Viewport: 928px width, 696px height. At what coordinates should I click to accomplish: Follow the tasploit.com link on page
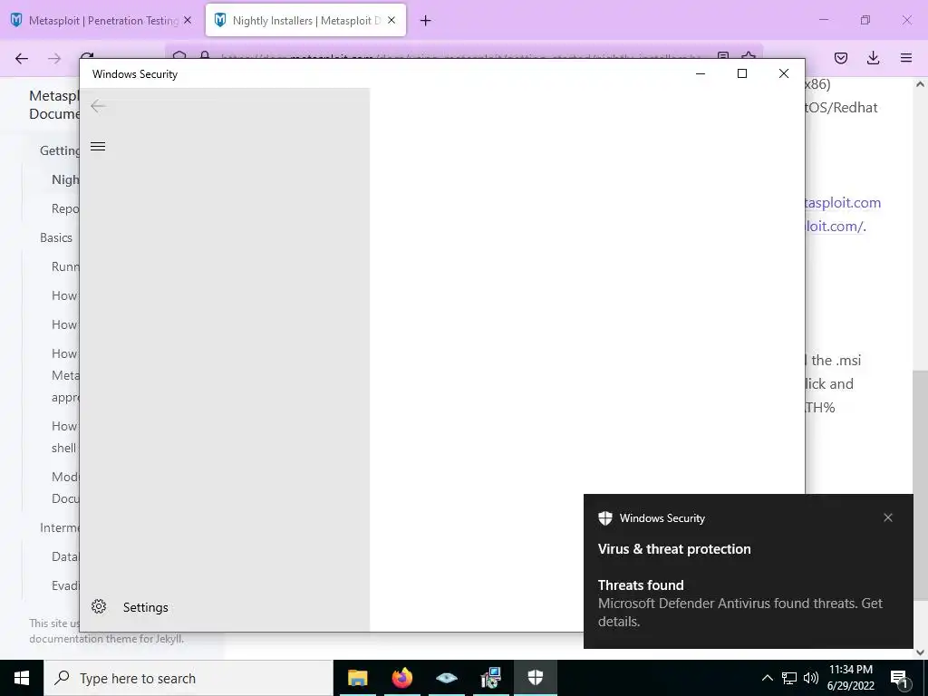[844, 203]
